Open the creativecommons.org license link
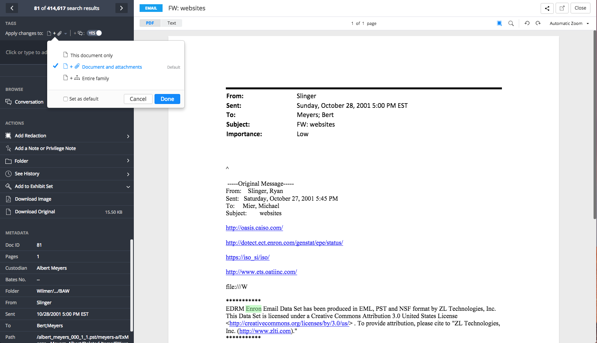Image resolution: width=597 pixels, height=343 pixels. point(289,323)
